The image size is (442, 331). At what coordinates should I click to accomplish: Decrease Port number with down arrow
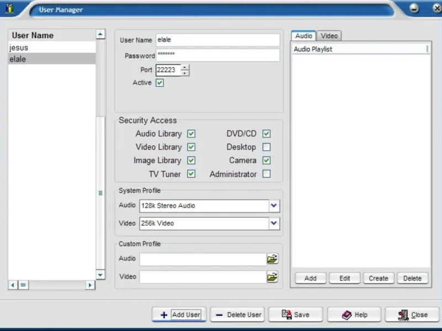pyautogui.click(x=185, y=73)
